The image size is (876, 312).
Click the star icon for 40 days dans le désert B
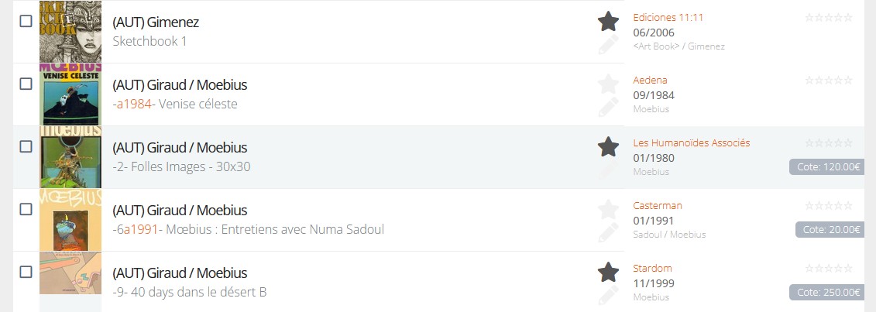tap(608, 272)
